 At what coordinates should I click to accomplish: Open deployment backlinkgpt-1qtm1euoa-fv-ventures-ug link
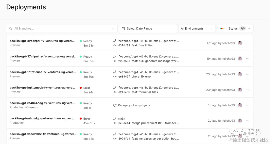point(43,72)
